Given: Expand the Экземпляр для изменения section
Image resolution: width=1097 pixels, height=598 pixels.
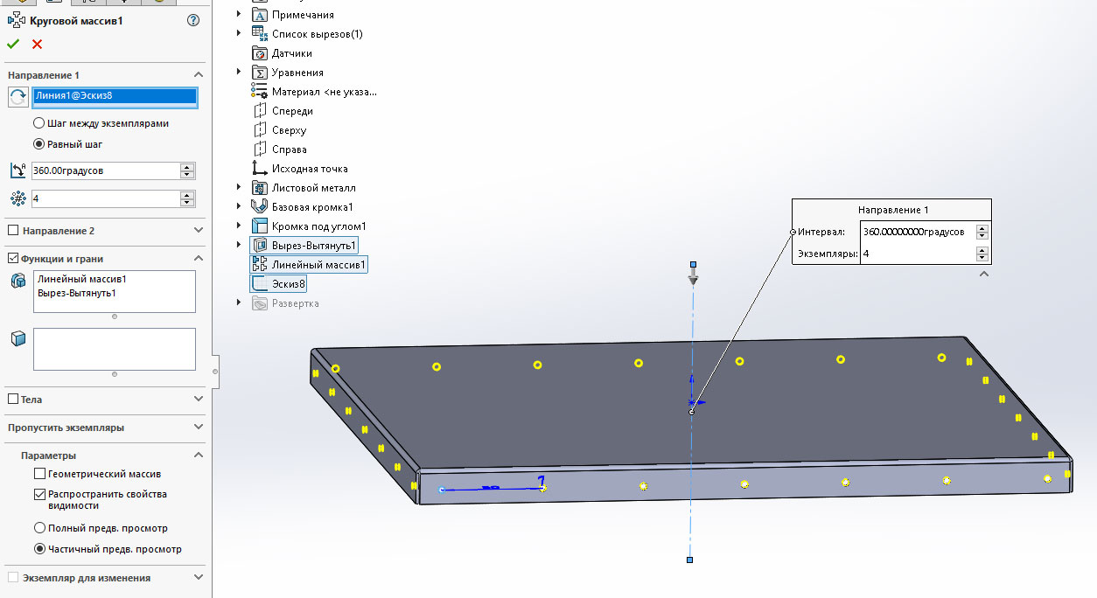Looking at the screenshot, I should point(199,578).
